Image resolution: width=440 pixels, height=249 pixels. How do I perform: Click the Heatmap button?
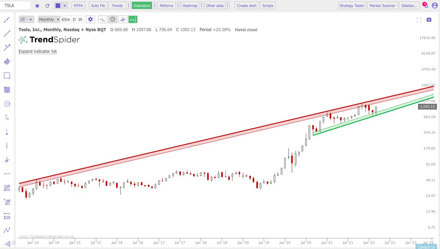pos(190,6)
